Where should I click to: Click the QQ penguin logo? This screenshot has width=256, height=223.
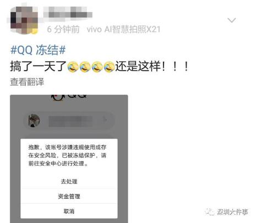(57, 98)
